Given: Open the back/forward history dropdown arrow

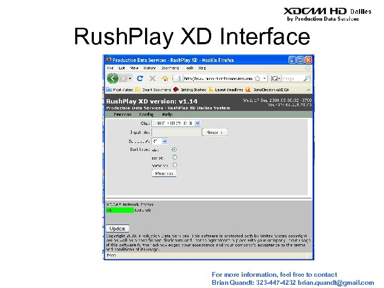Looking at the screenshot, I should coord(130,78).
